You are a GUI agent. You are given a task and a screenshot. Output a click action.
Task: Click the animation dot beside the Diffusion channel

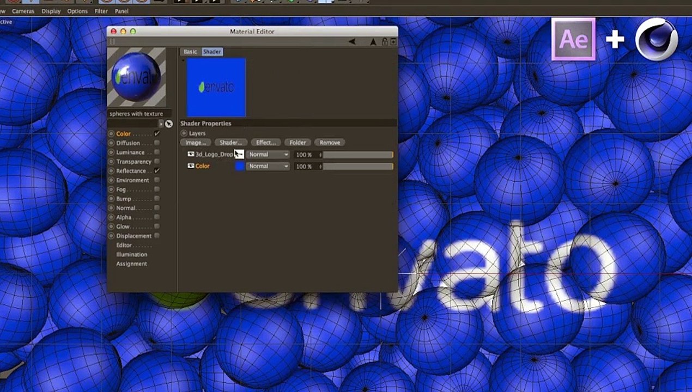click(111, 143)
